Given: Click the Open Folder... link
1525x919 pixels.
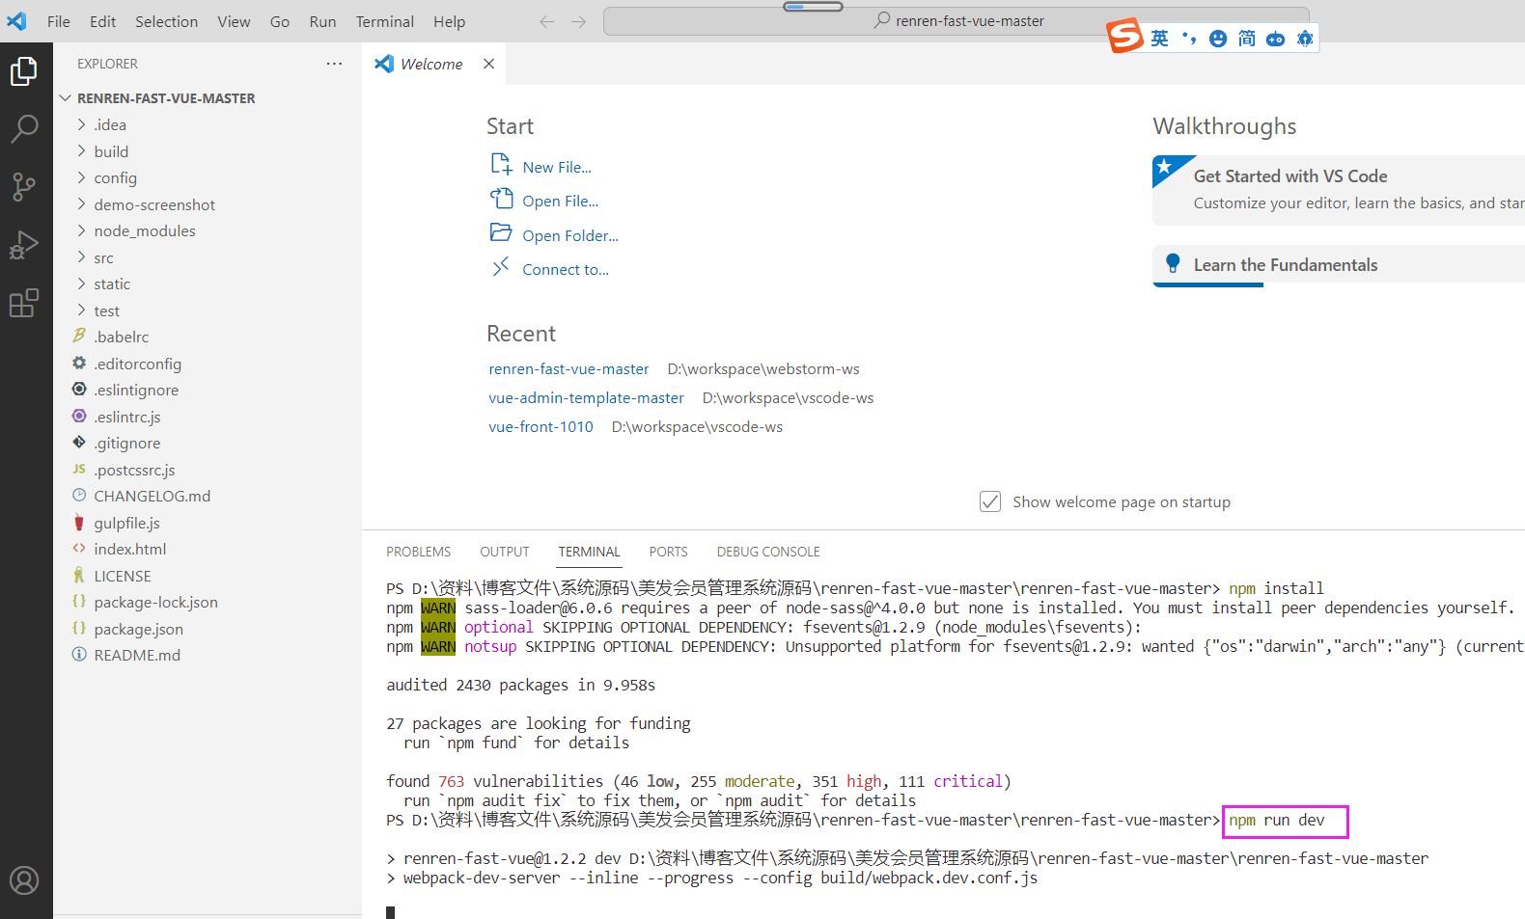Looking at the screenshot, I should pyautogui.click(x=570, y=235).
